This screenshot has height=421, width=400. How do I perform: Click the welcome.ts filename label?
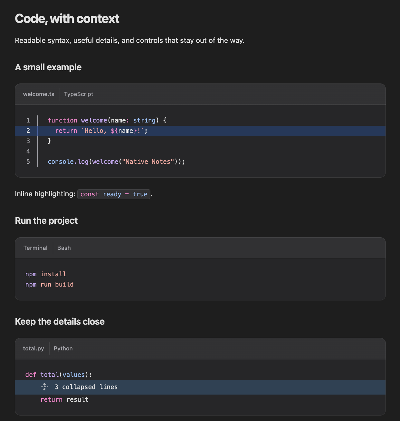pyautogui.click(x=39, y=94)
